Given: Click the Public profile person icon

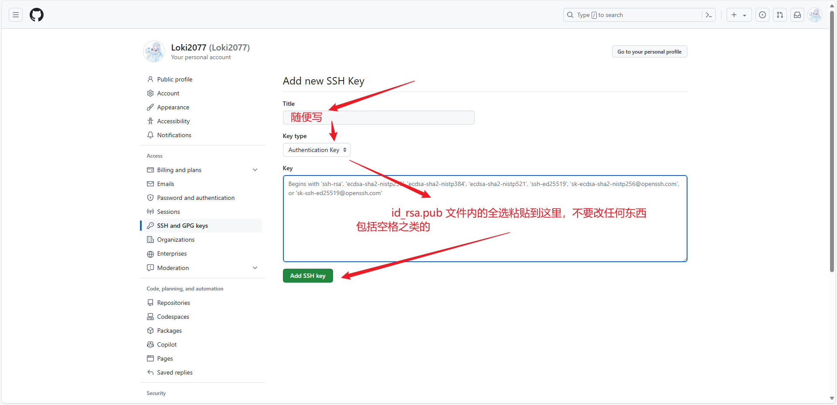Looking at the screenshot, I should (150, 79).
